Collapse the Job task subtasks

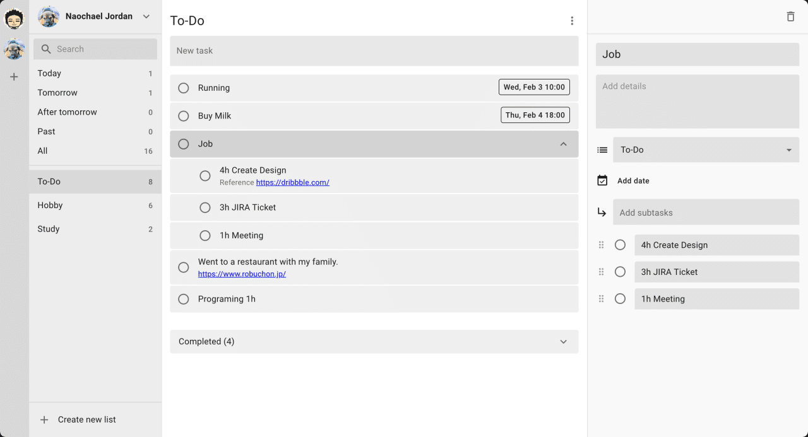pyautogui.click(x=564, y=144)
